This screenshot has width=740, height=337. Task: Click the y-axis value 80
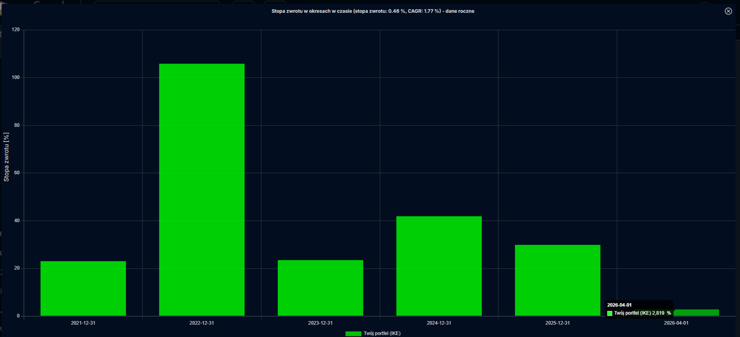click(17, 125)
